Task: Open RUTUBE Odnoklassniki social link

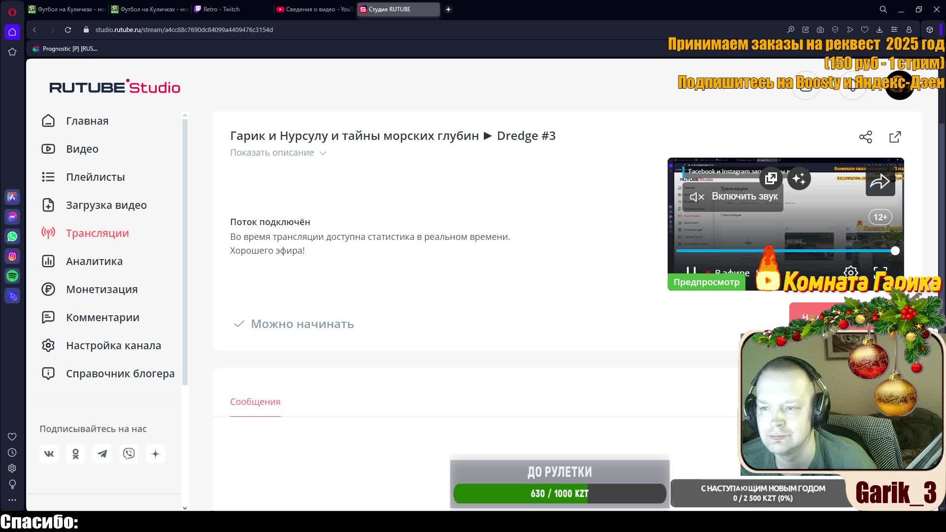Action: click(75, 454)
